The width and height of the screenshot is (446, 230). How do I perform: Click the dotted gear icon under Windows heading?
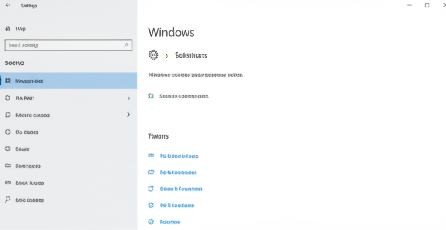[153, 54]
